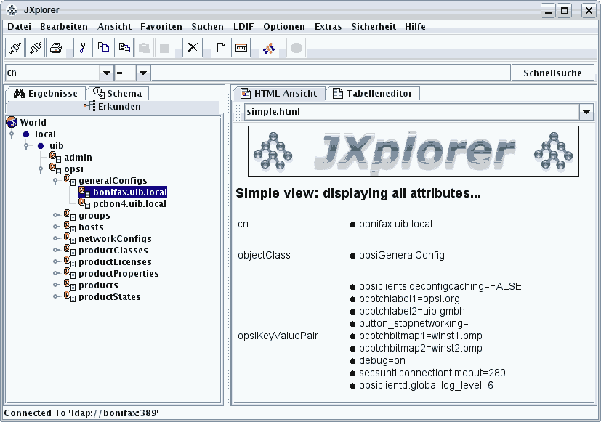Open the LDIF menu

(x=243, y=27)
